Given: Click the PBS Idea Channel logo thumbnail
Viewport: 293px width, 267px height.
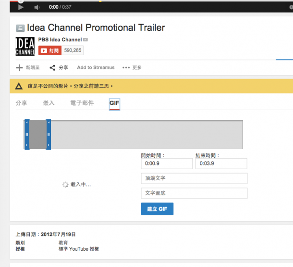Looking at the screenshot, I should pos(25,46).
